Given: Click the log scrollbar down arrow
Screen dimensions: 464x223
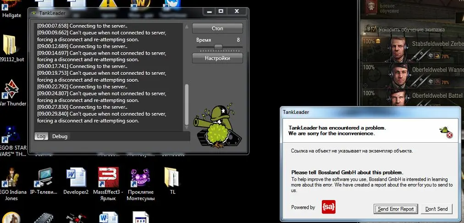Looking at the screenshot, I should click(187, 128).
